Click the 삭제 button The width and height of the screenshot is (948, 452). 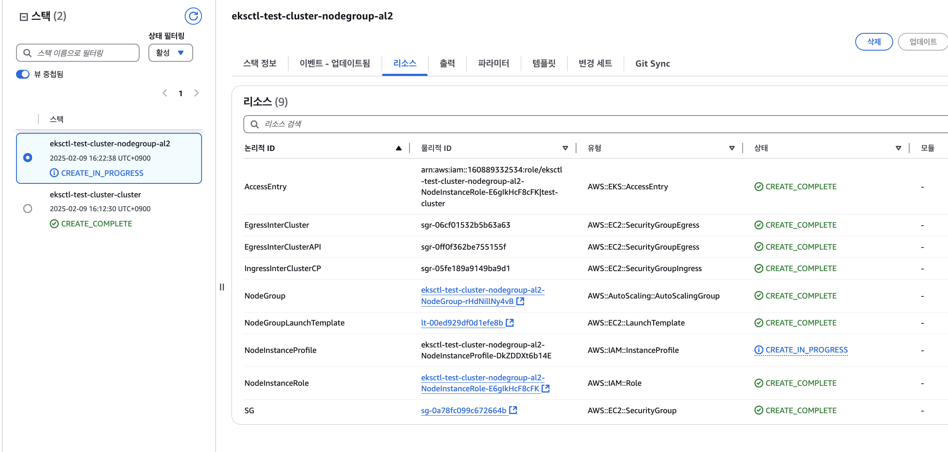(x=874, y=42)
